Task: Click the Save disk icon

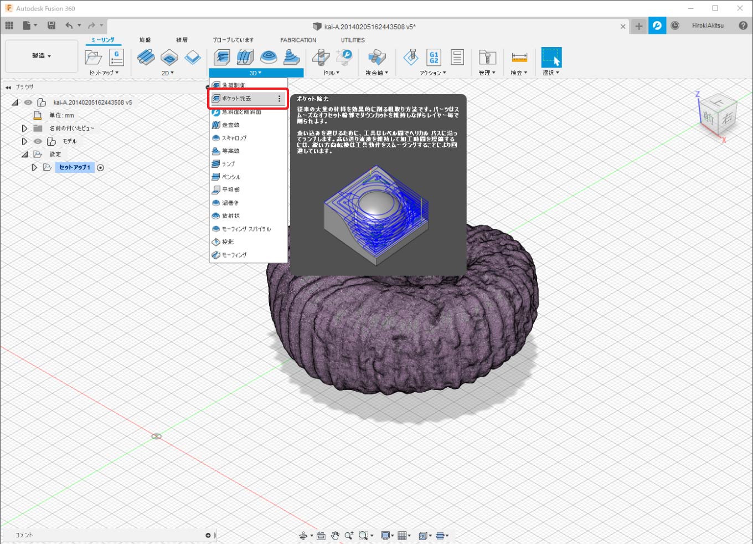Action: click(x=51, y=25)
